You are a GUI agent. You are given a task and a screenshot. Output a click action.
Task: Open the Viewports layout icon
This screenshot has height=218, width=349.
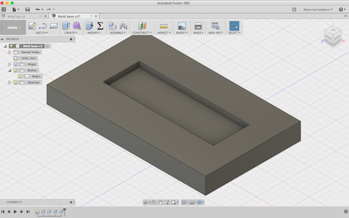click(x=200, y=202)
